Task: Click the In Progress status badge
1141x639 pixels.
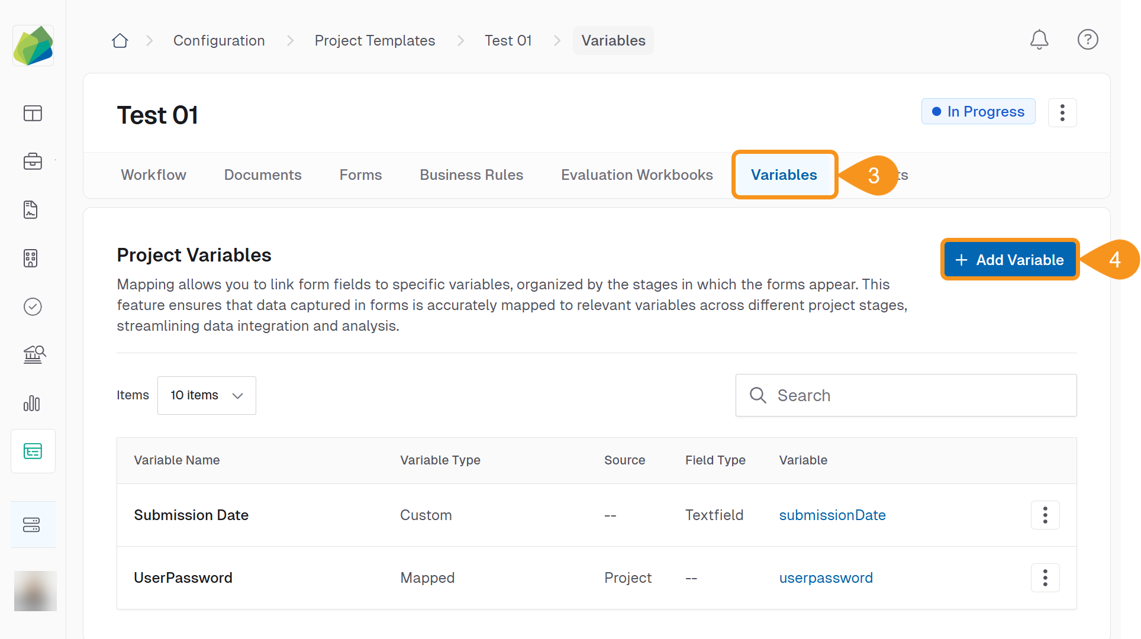Action: [978, 111]
